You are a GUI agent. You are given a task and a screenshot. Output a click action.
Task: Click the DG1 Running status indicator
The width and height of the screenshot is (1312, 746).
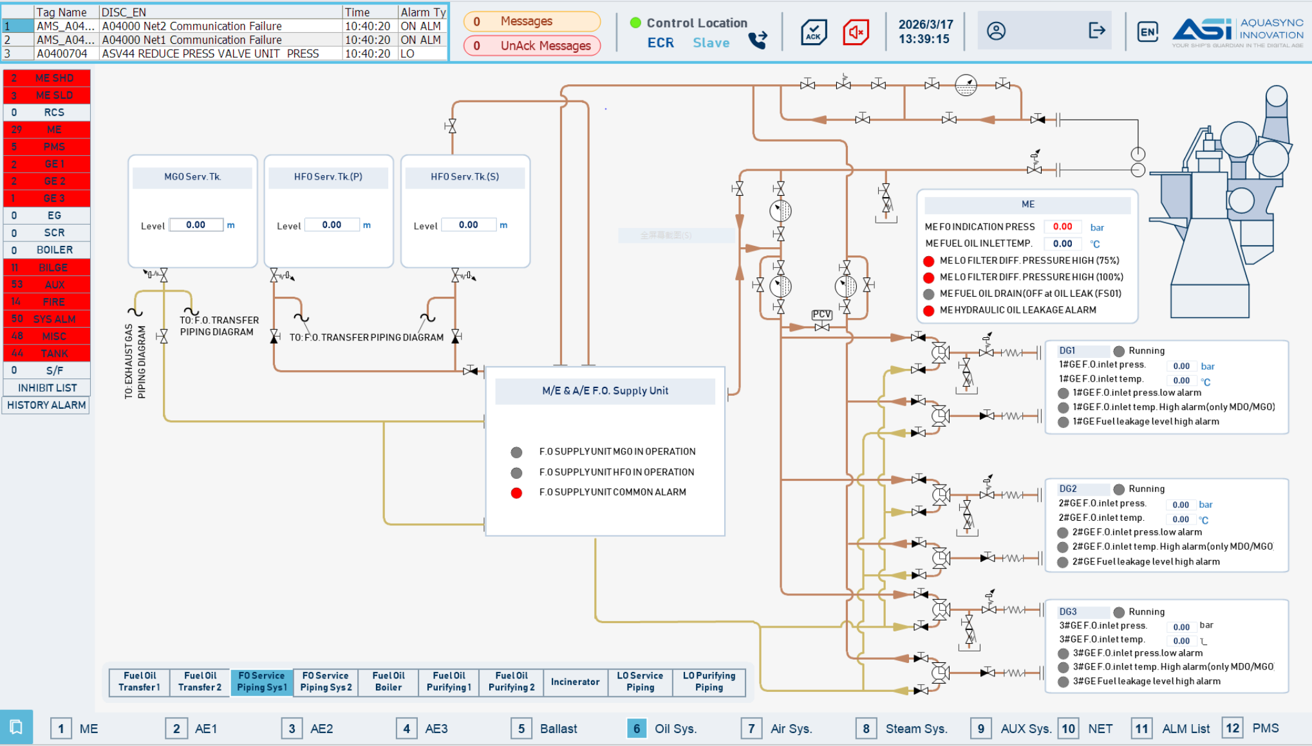click(x=1119, y=351)
